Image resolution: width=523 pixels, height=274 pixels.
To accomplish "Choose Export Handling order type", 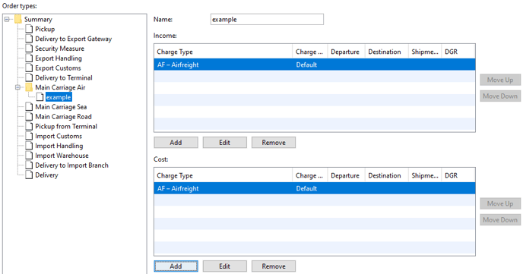I will 59,58.
